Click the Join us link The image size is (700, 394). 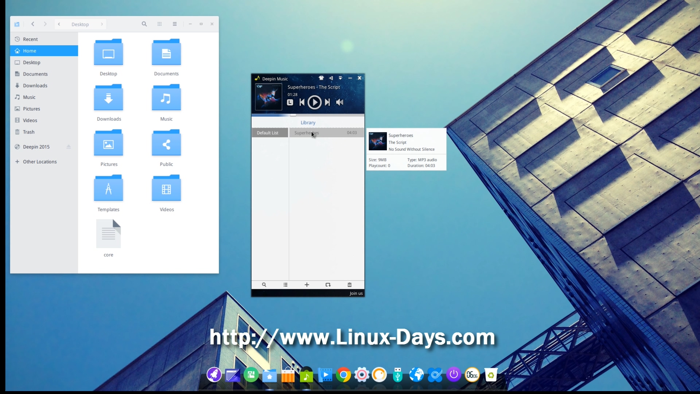(356, 293)
